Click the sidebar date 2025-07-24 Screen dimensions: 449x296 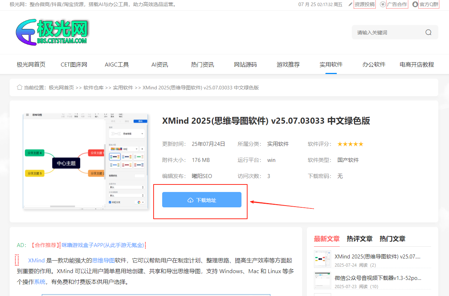pos(346,265)
